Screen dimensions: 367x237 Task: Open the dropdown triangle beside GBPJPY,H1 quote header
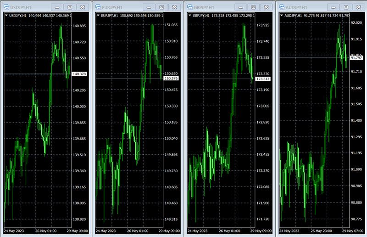coord(189,16)
